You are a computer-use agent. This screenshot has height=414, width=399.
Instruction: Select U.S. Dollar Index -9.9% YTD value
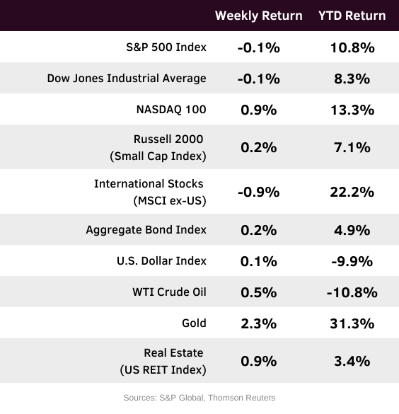(x=352, y=261)
